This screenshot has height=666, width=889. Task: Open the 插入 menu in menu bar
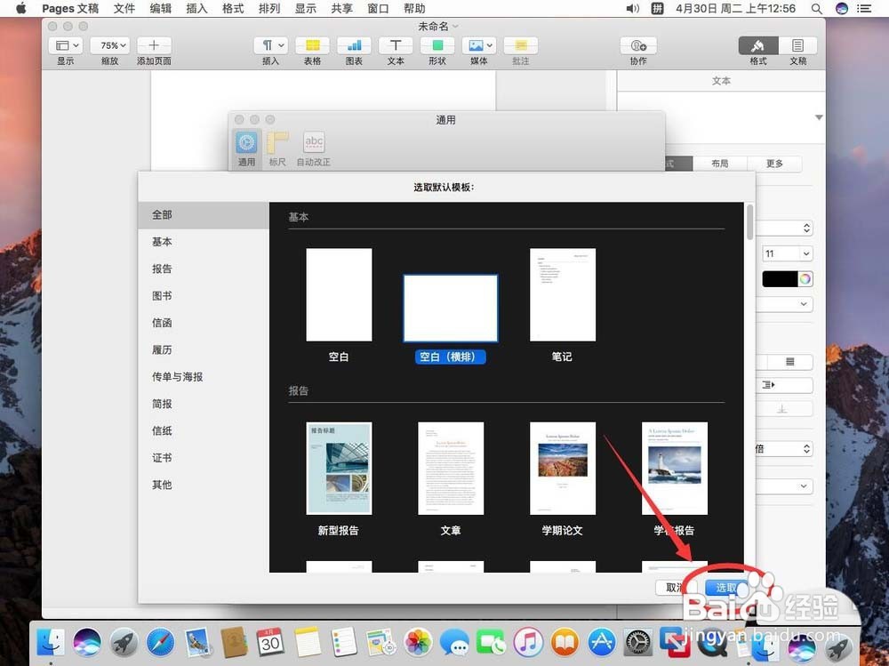pos(196,9)
